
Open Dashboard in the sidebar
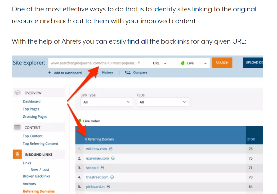[32, 101]
